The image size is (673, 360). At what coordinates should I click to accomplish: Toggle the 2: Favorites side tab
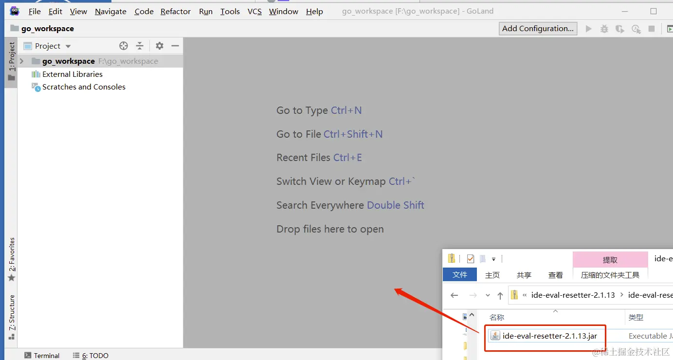pyautogui.click(x=11, y=260)
